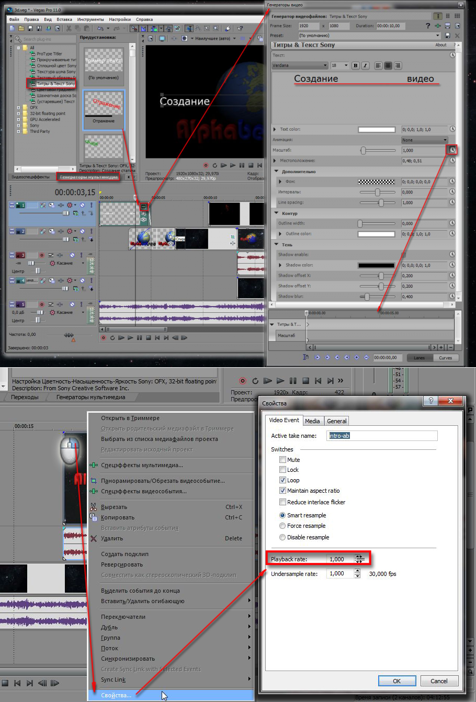Image resolution: width=476 pixels, height=702 pixels.
Task: Center-align the title text
Action: [388, 65]
